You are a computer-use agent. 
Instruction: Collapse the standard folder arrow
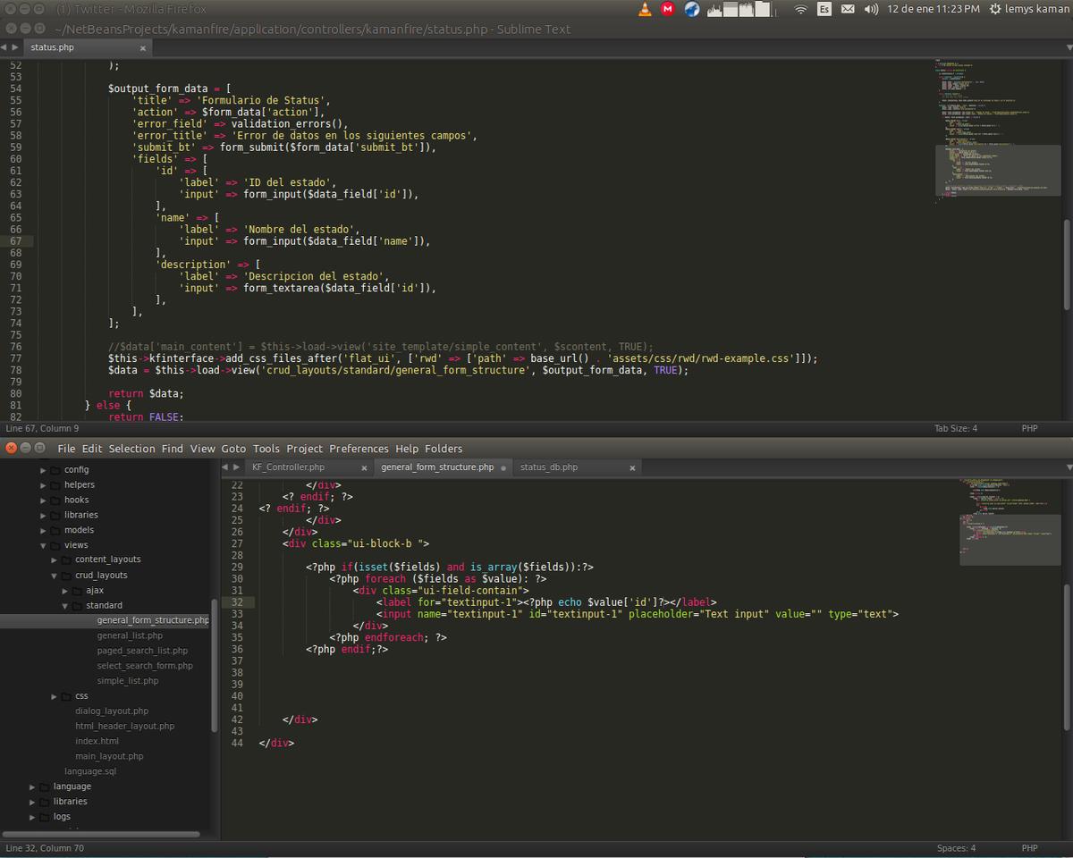click(x=64, y=606)
